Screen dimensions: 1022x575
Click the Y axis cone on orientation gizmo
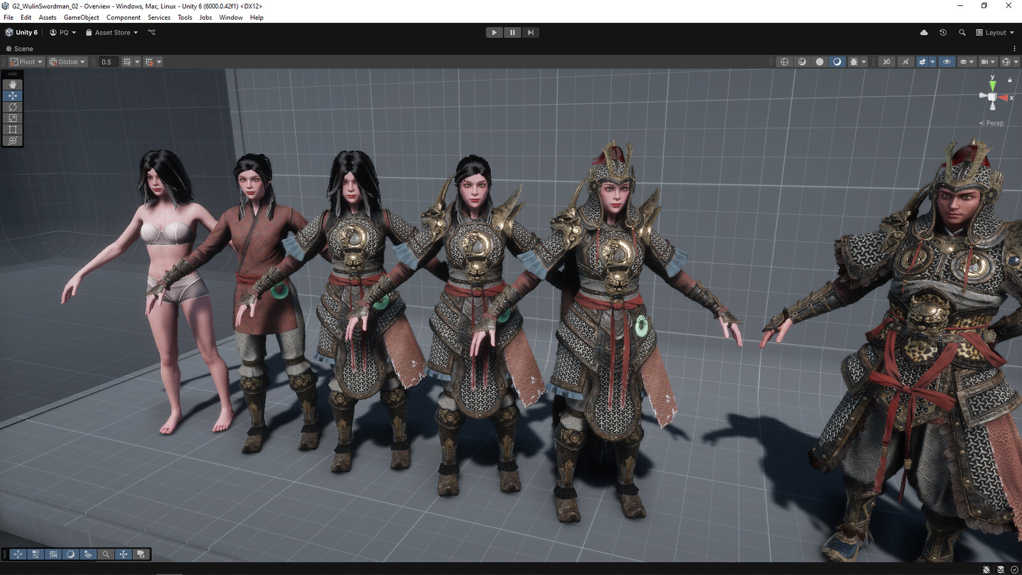992,84
